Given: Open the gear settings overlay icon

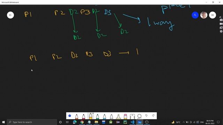Looking at the screenshot, I should point(221,31).
